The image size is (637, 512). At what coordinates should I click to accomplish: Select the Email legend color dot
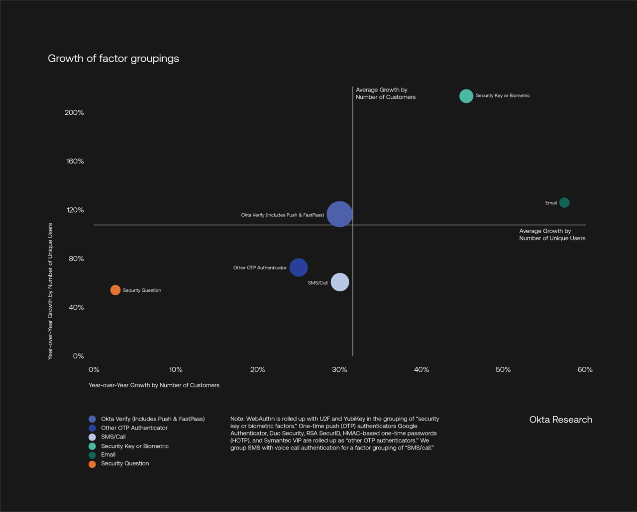tap(92, 455)
